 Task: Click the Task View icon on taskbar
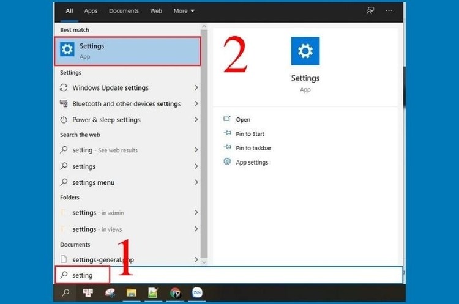coord(88,294)
